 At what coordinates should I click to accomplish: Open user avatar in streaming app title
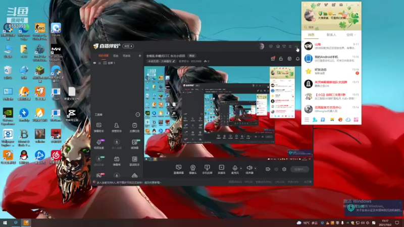[262, 46]
